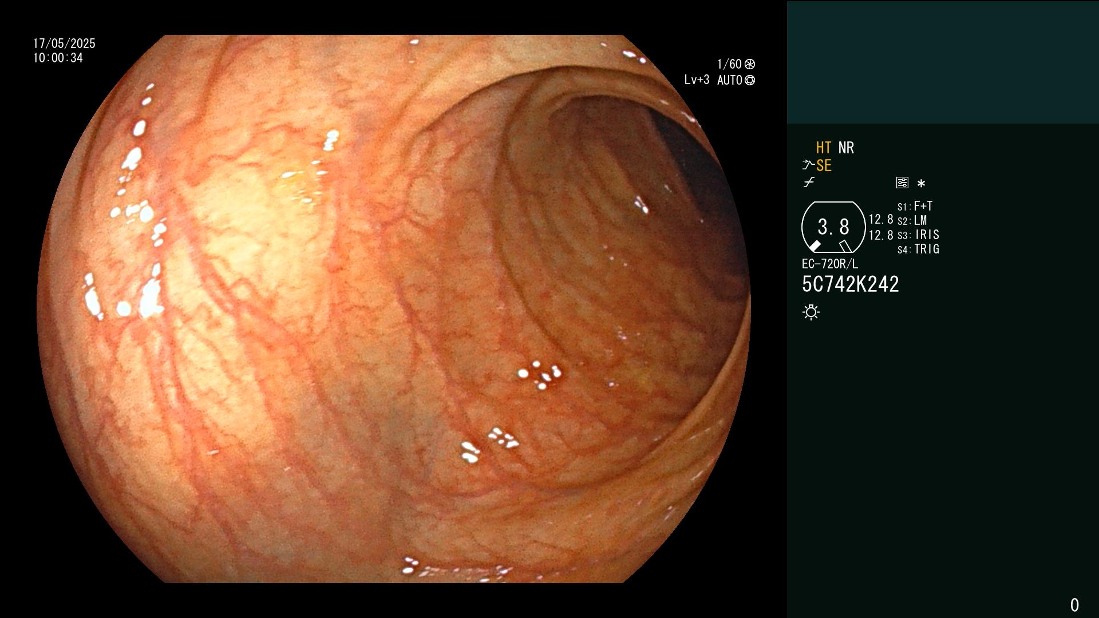Click the tone curve icon below SE
The width and height of the screenshot is (1099, 618).
click(809, 183)
